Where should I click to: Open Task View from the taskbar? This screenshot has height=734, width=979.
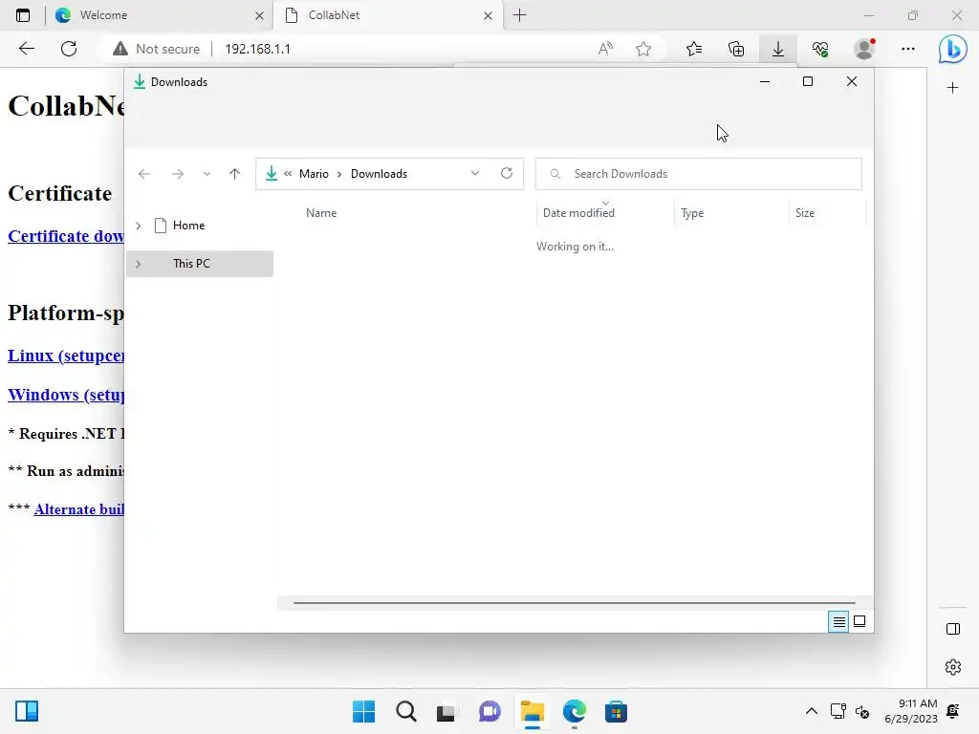[446, 711]
